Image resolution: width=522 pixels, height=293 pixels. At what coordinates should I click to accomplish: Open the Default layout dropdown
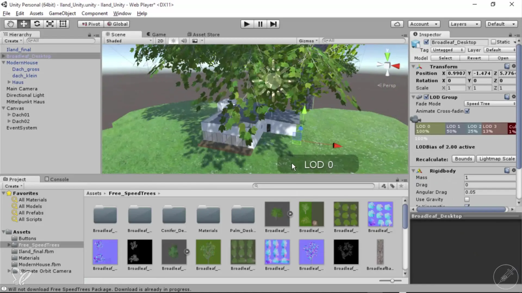pos(501,24)
